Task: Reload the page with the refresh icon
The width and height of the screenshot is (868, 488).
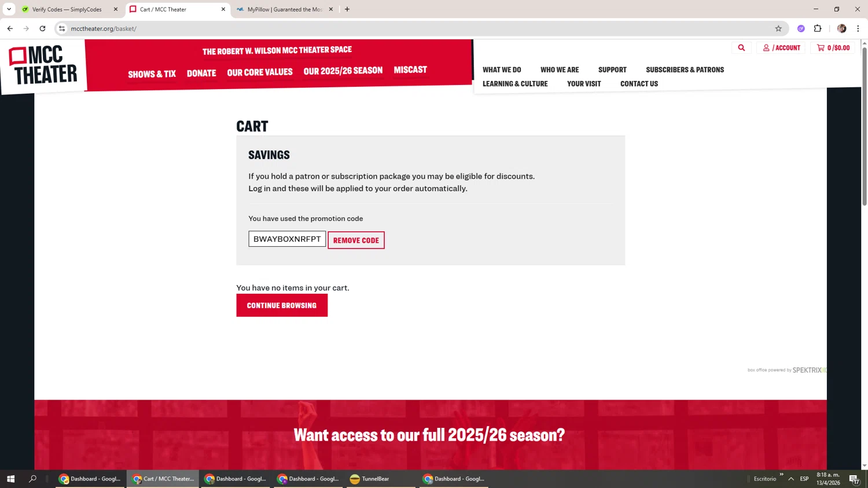Action: point(42,28)
